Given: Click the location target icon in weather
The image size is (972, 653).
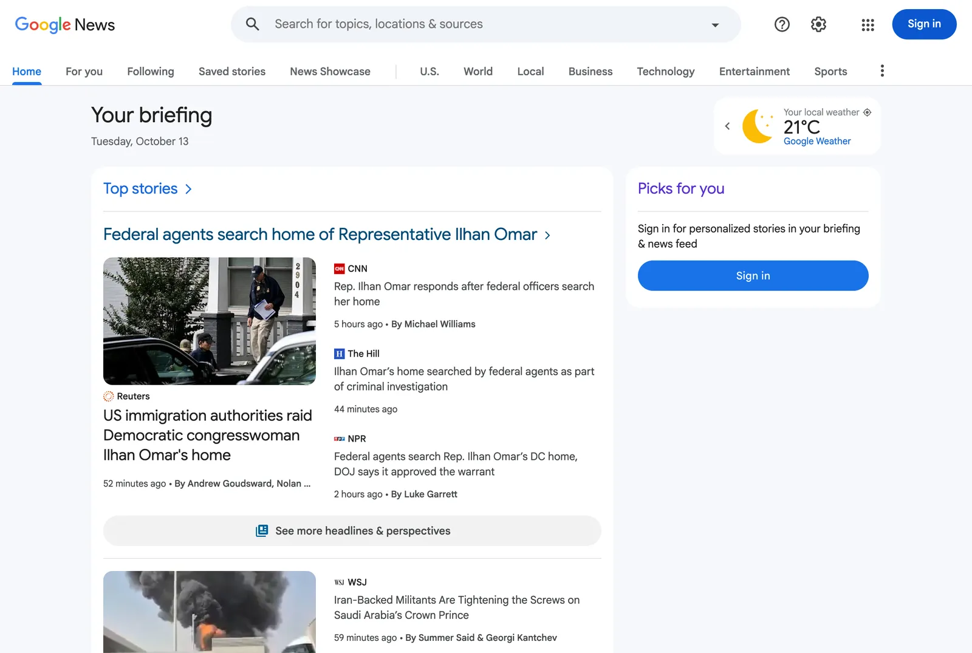Looking at the screenshot, I should (868, 112).
